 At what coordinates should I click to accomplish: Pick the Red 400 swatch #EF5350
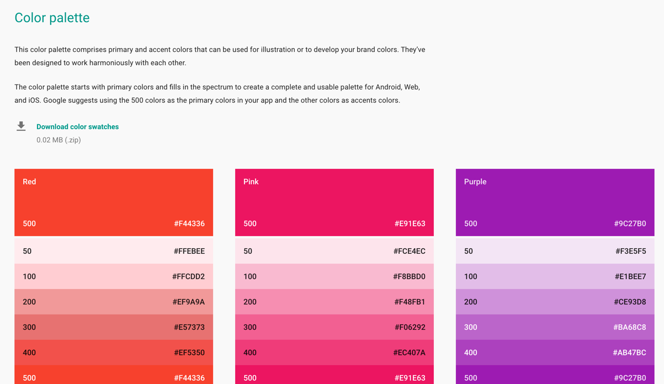click(x=114, y=353)
